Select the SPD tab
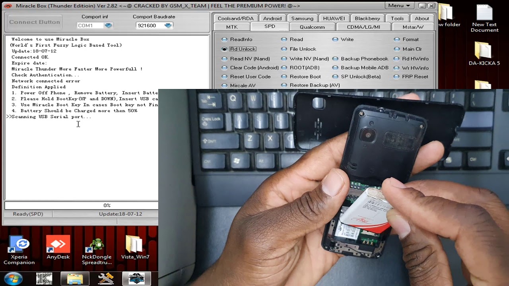This screenshot has height=286, width=509. (270, 27)
